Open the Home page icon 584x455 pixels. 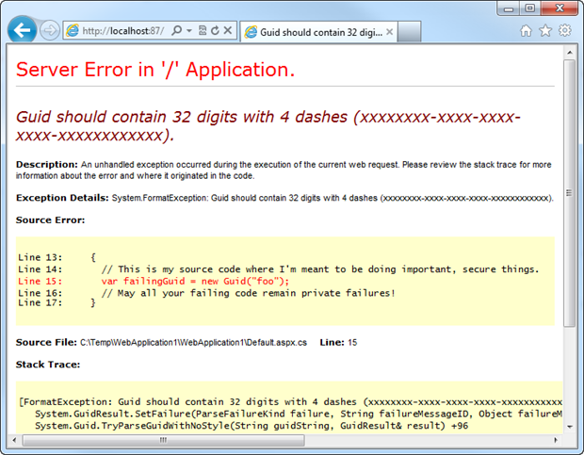526,30
